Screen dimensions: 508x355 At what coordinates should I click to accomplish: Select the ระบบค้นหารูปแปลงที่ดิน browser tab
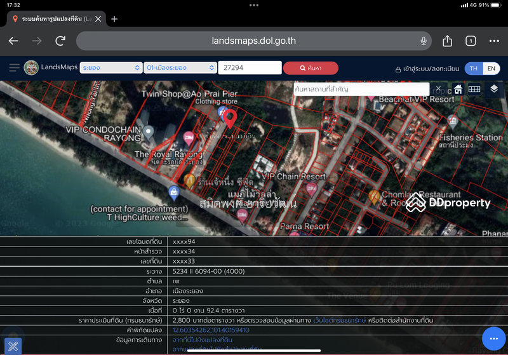[x=52, y=19]
